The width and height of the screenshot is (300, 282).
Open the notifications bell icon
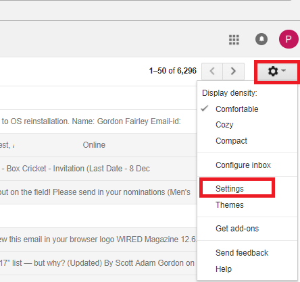point(261,39)
